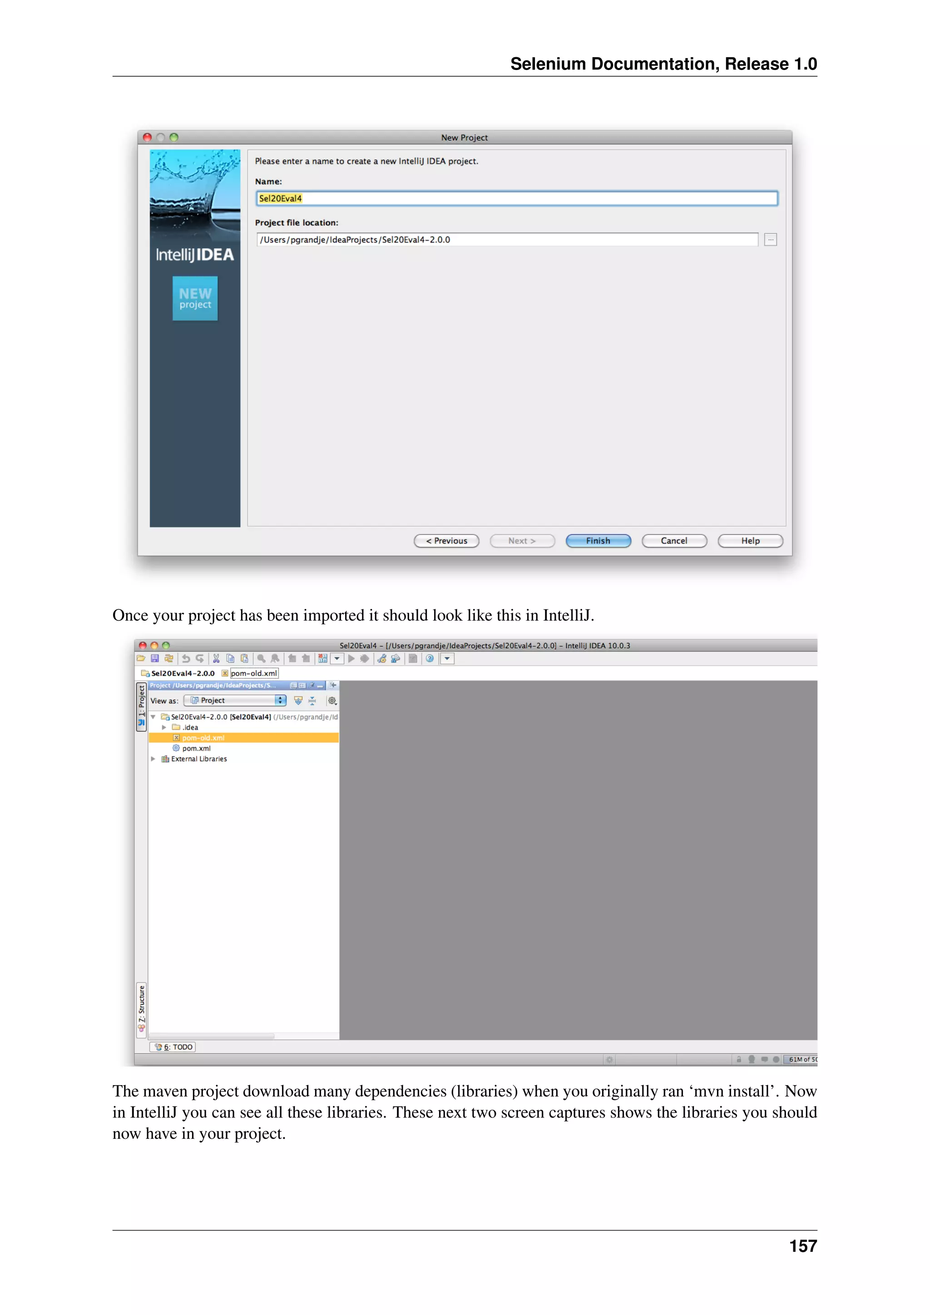This screenshot has width=930, height=1315.
Task: Open the View as Project combo box
Action: pyautogui.click(x=235, y=701)
